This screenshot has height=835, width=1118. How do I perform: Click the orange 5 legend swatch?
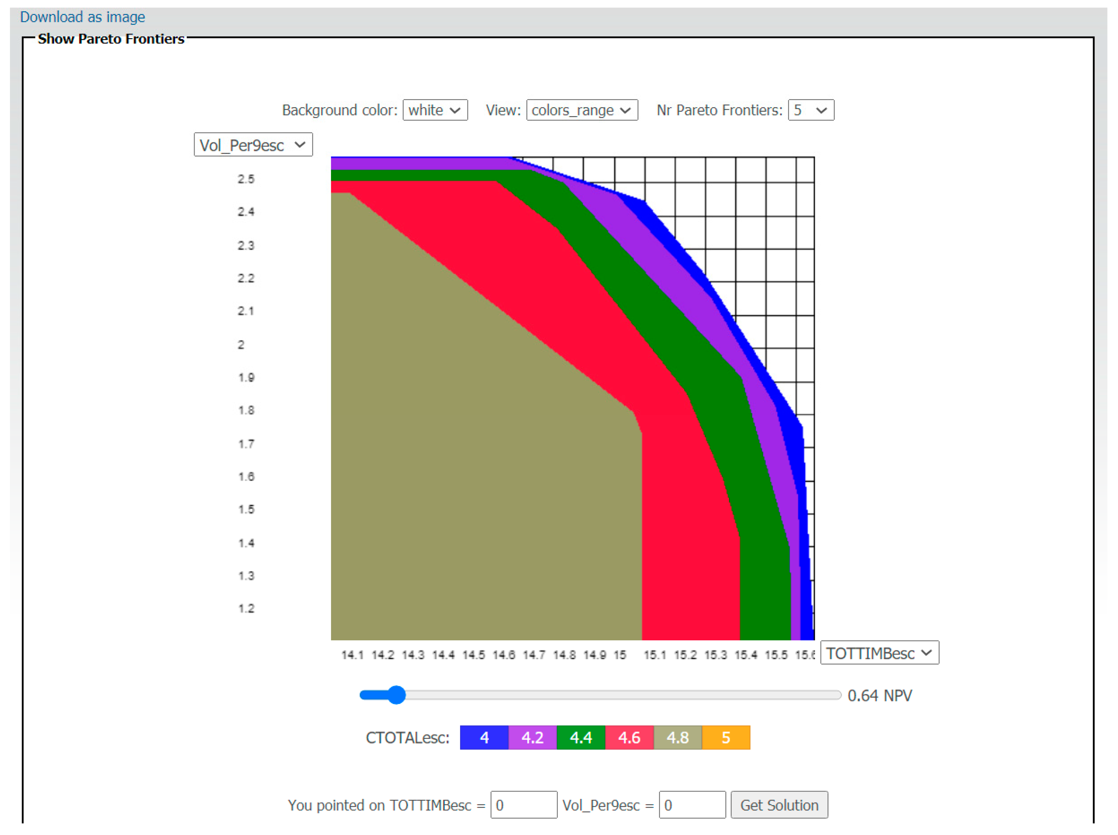tap(726, 738)
